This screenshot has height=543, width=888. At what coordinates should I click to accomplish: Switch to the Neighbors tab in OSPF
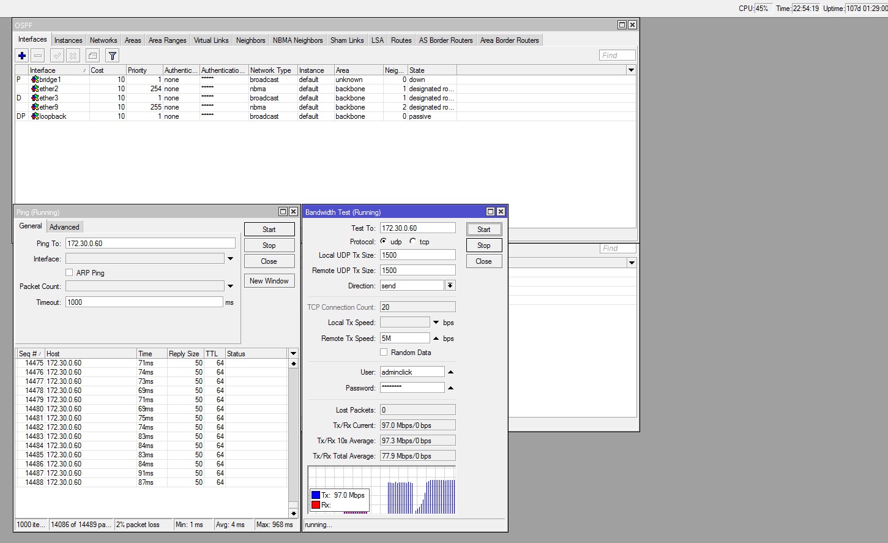click(250, 40)
